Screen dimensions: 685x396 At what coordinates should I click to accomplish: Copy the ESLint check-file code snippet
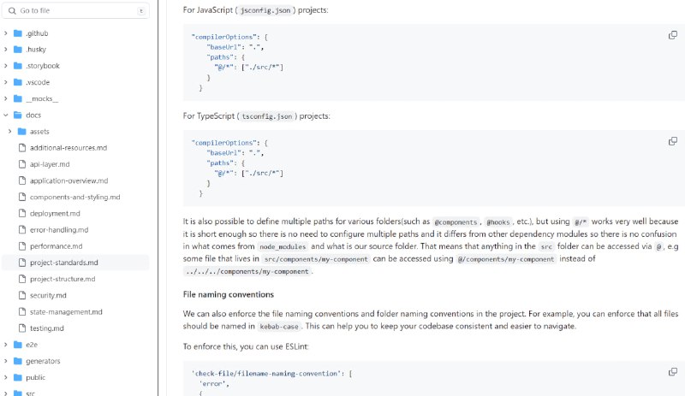coord(672,371)
